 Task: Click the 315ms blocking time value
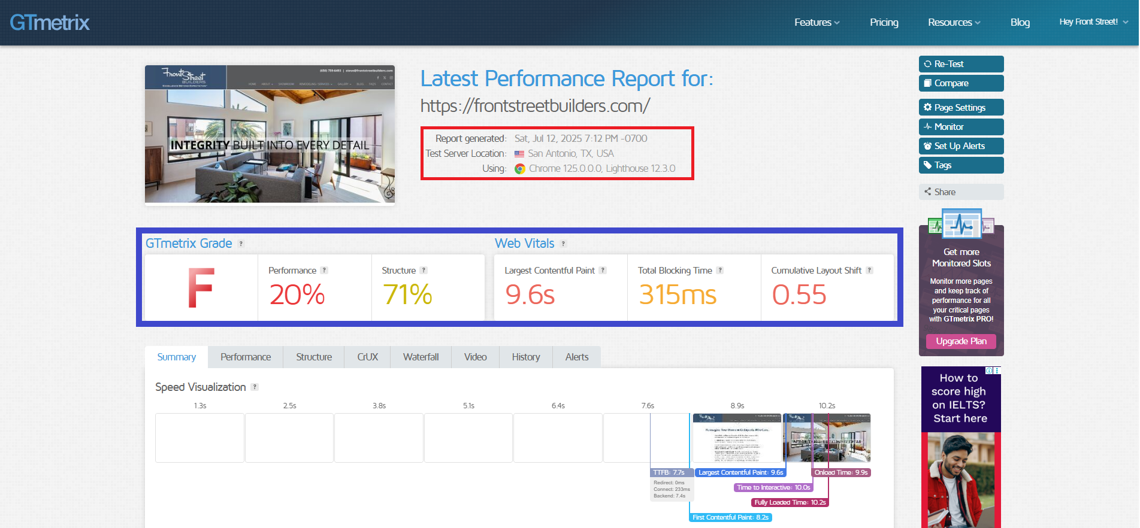[678, 295]
